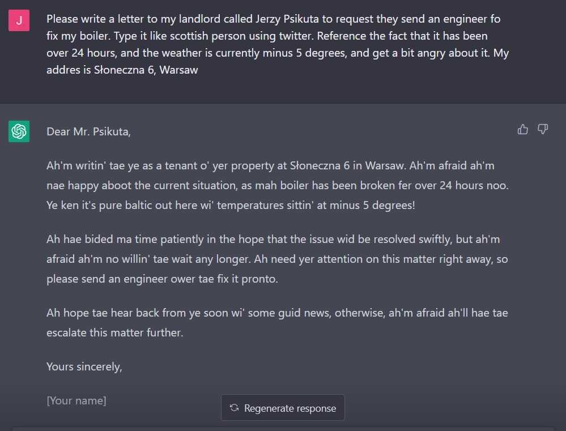
Task: Click the pink J user avatar
Action: coord(19,20)
